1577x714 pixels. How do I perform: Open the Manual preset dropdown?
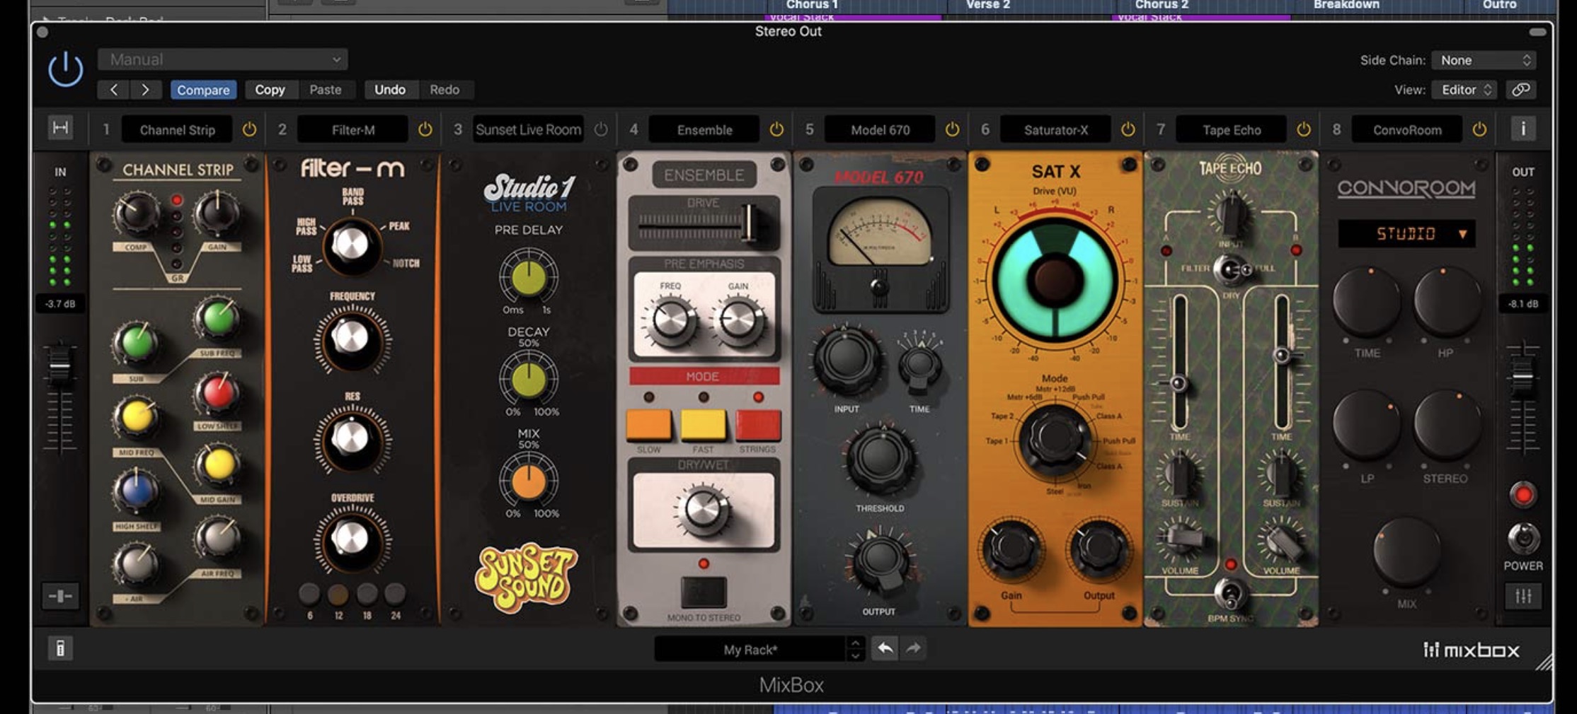(x=222, y=59)
